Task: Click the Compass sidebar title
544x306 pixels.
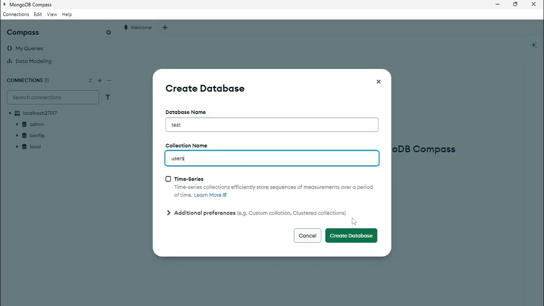Action: pyautogui.click(x=23, y=32)
